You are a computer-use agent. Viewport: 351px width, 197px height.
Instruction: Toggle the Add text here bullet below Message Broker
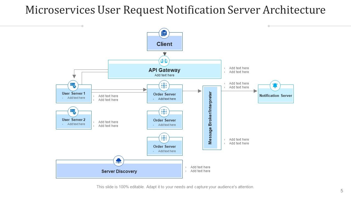[239, 139]
